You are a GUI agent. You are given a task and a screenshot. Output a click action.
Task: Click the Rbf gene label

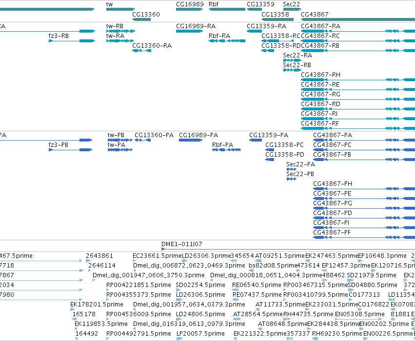tap(214, 4)
